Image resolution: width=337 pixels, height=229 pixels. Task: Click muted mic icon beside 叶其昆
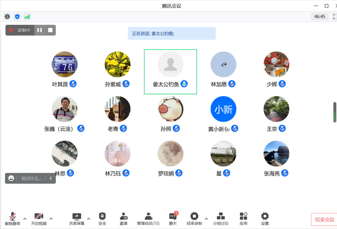73,83
